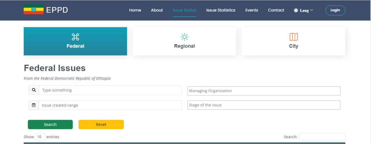The width and height of the screenshot is (371, 144).
Task: Click the calendar icon beside date range
Action: 34,105
